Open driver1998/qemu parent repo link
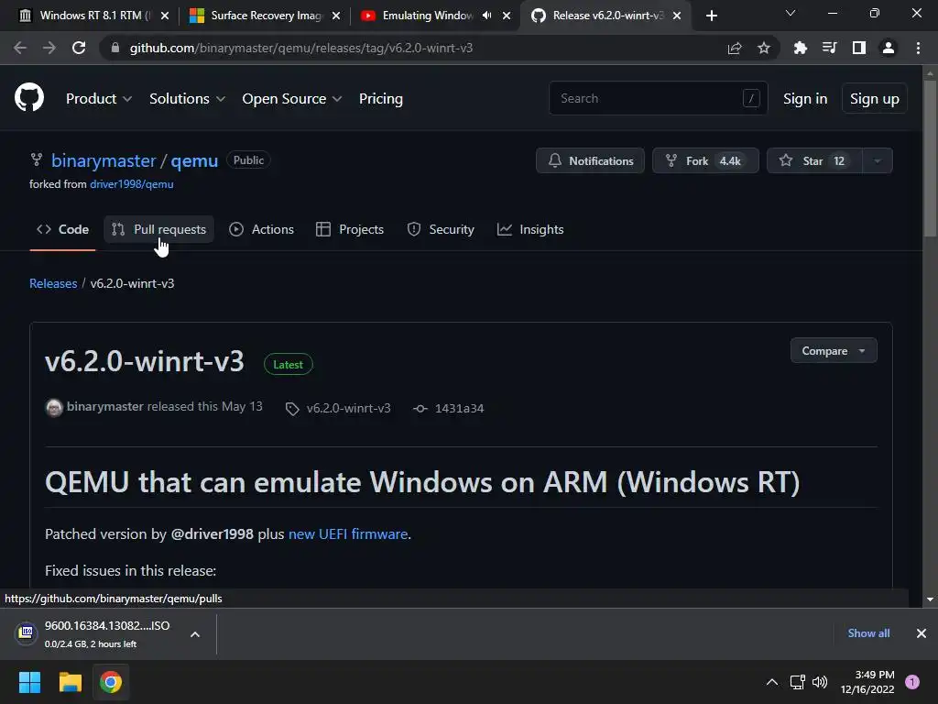938x704 pixels. pyautogui.click(x=132, y=184)
